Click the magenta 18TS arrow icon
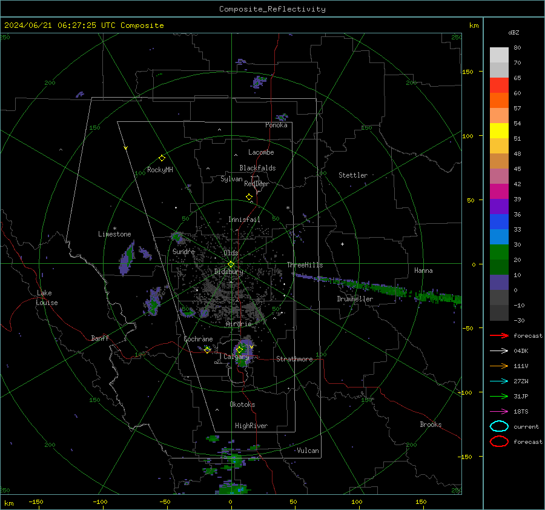Viewport: 545px width, 510px height. (x=499, y=412)
